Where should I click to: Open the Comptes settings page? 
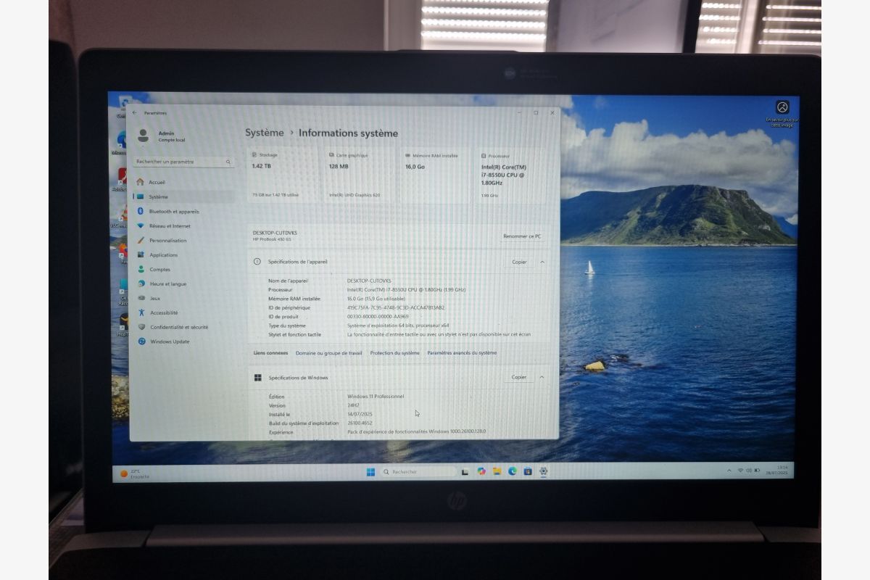[184, 269]
